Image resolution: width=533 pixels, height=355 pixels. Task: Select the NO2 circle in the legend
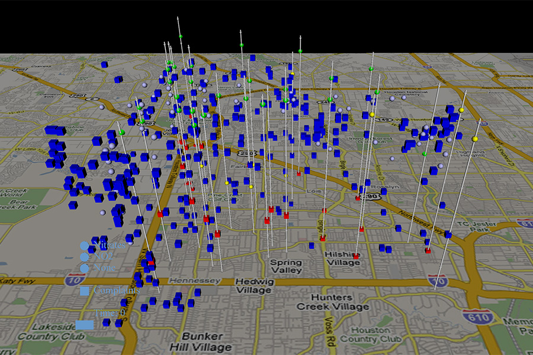click(84, 257)
